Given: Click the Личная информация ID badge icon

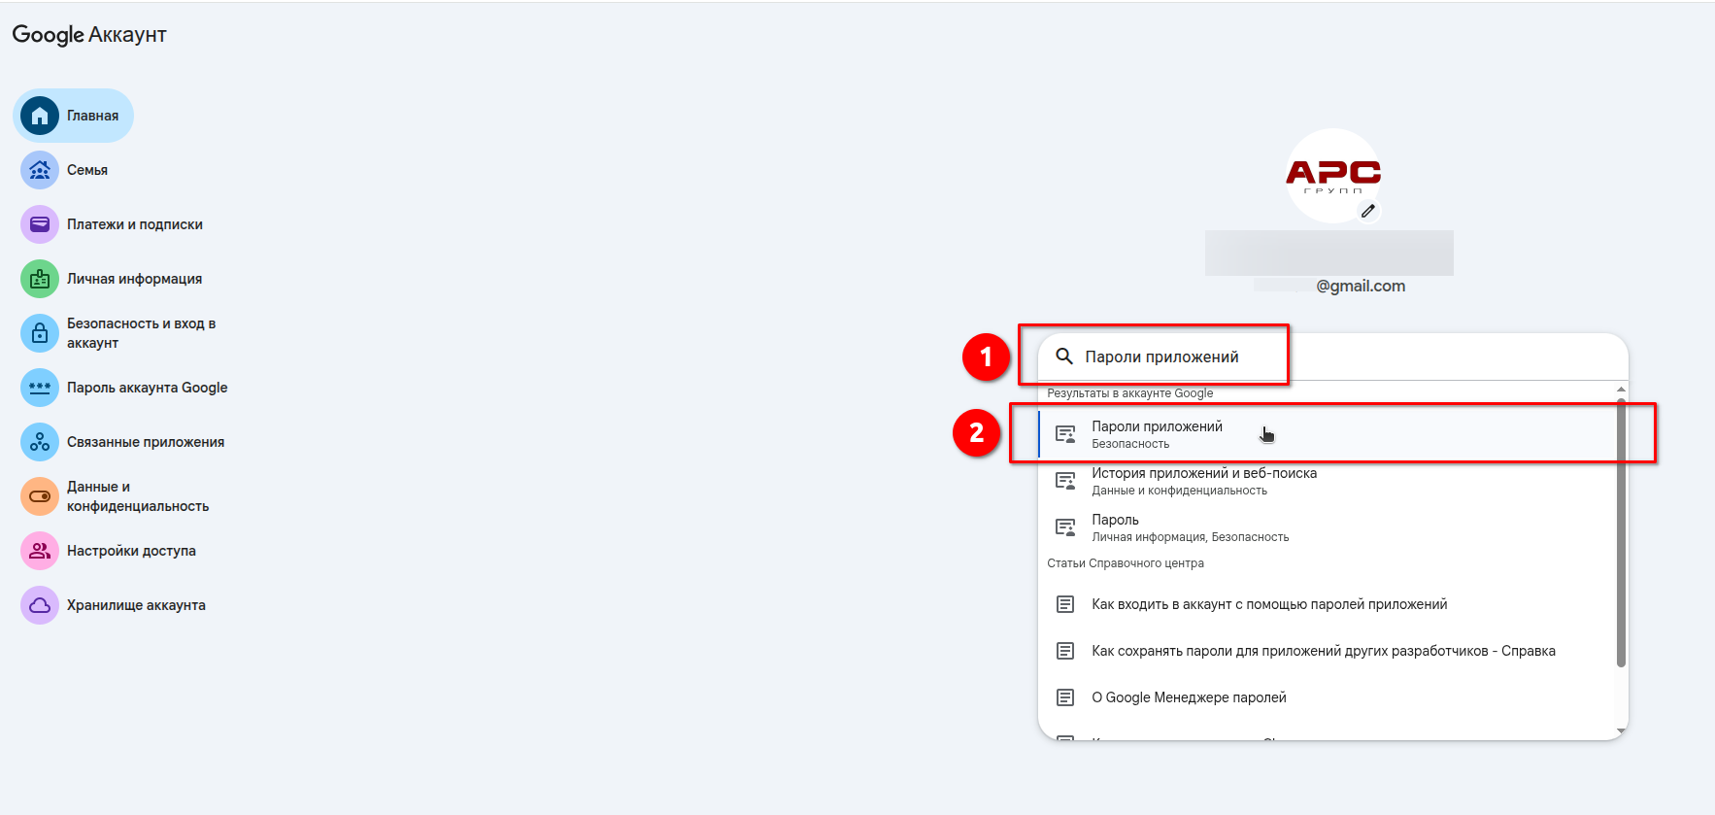Looking at the screenshot, I should coord(40,279).
